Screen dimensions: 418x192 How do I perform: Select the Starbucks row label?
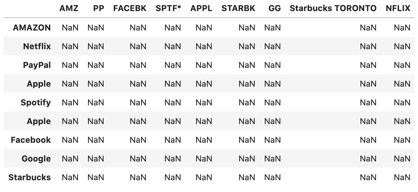coord(30,177)
